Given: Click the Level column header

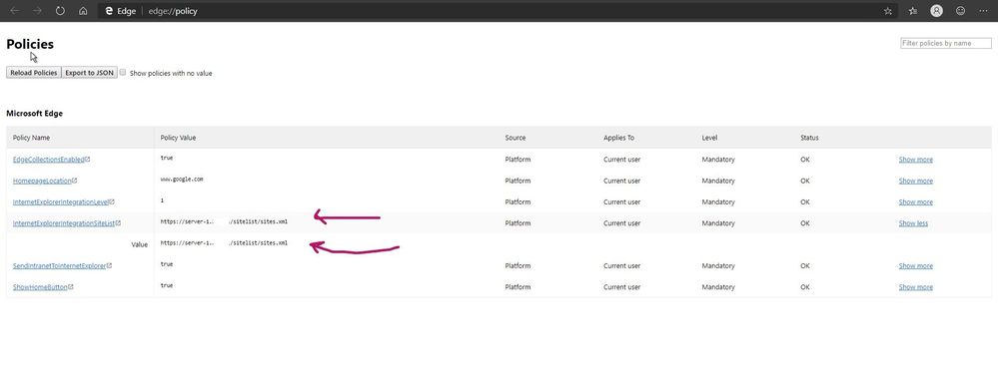Looking at the screenshot, I should tap(709, 138).
